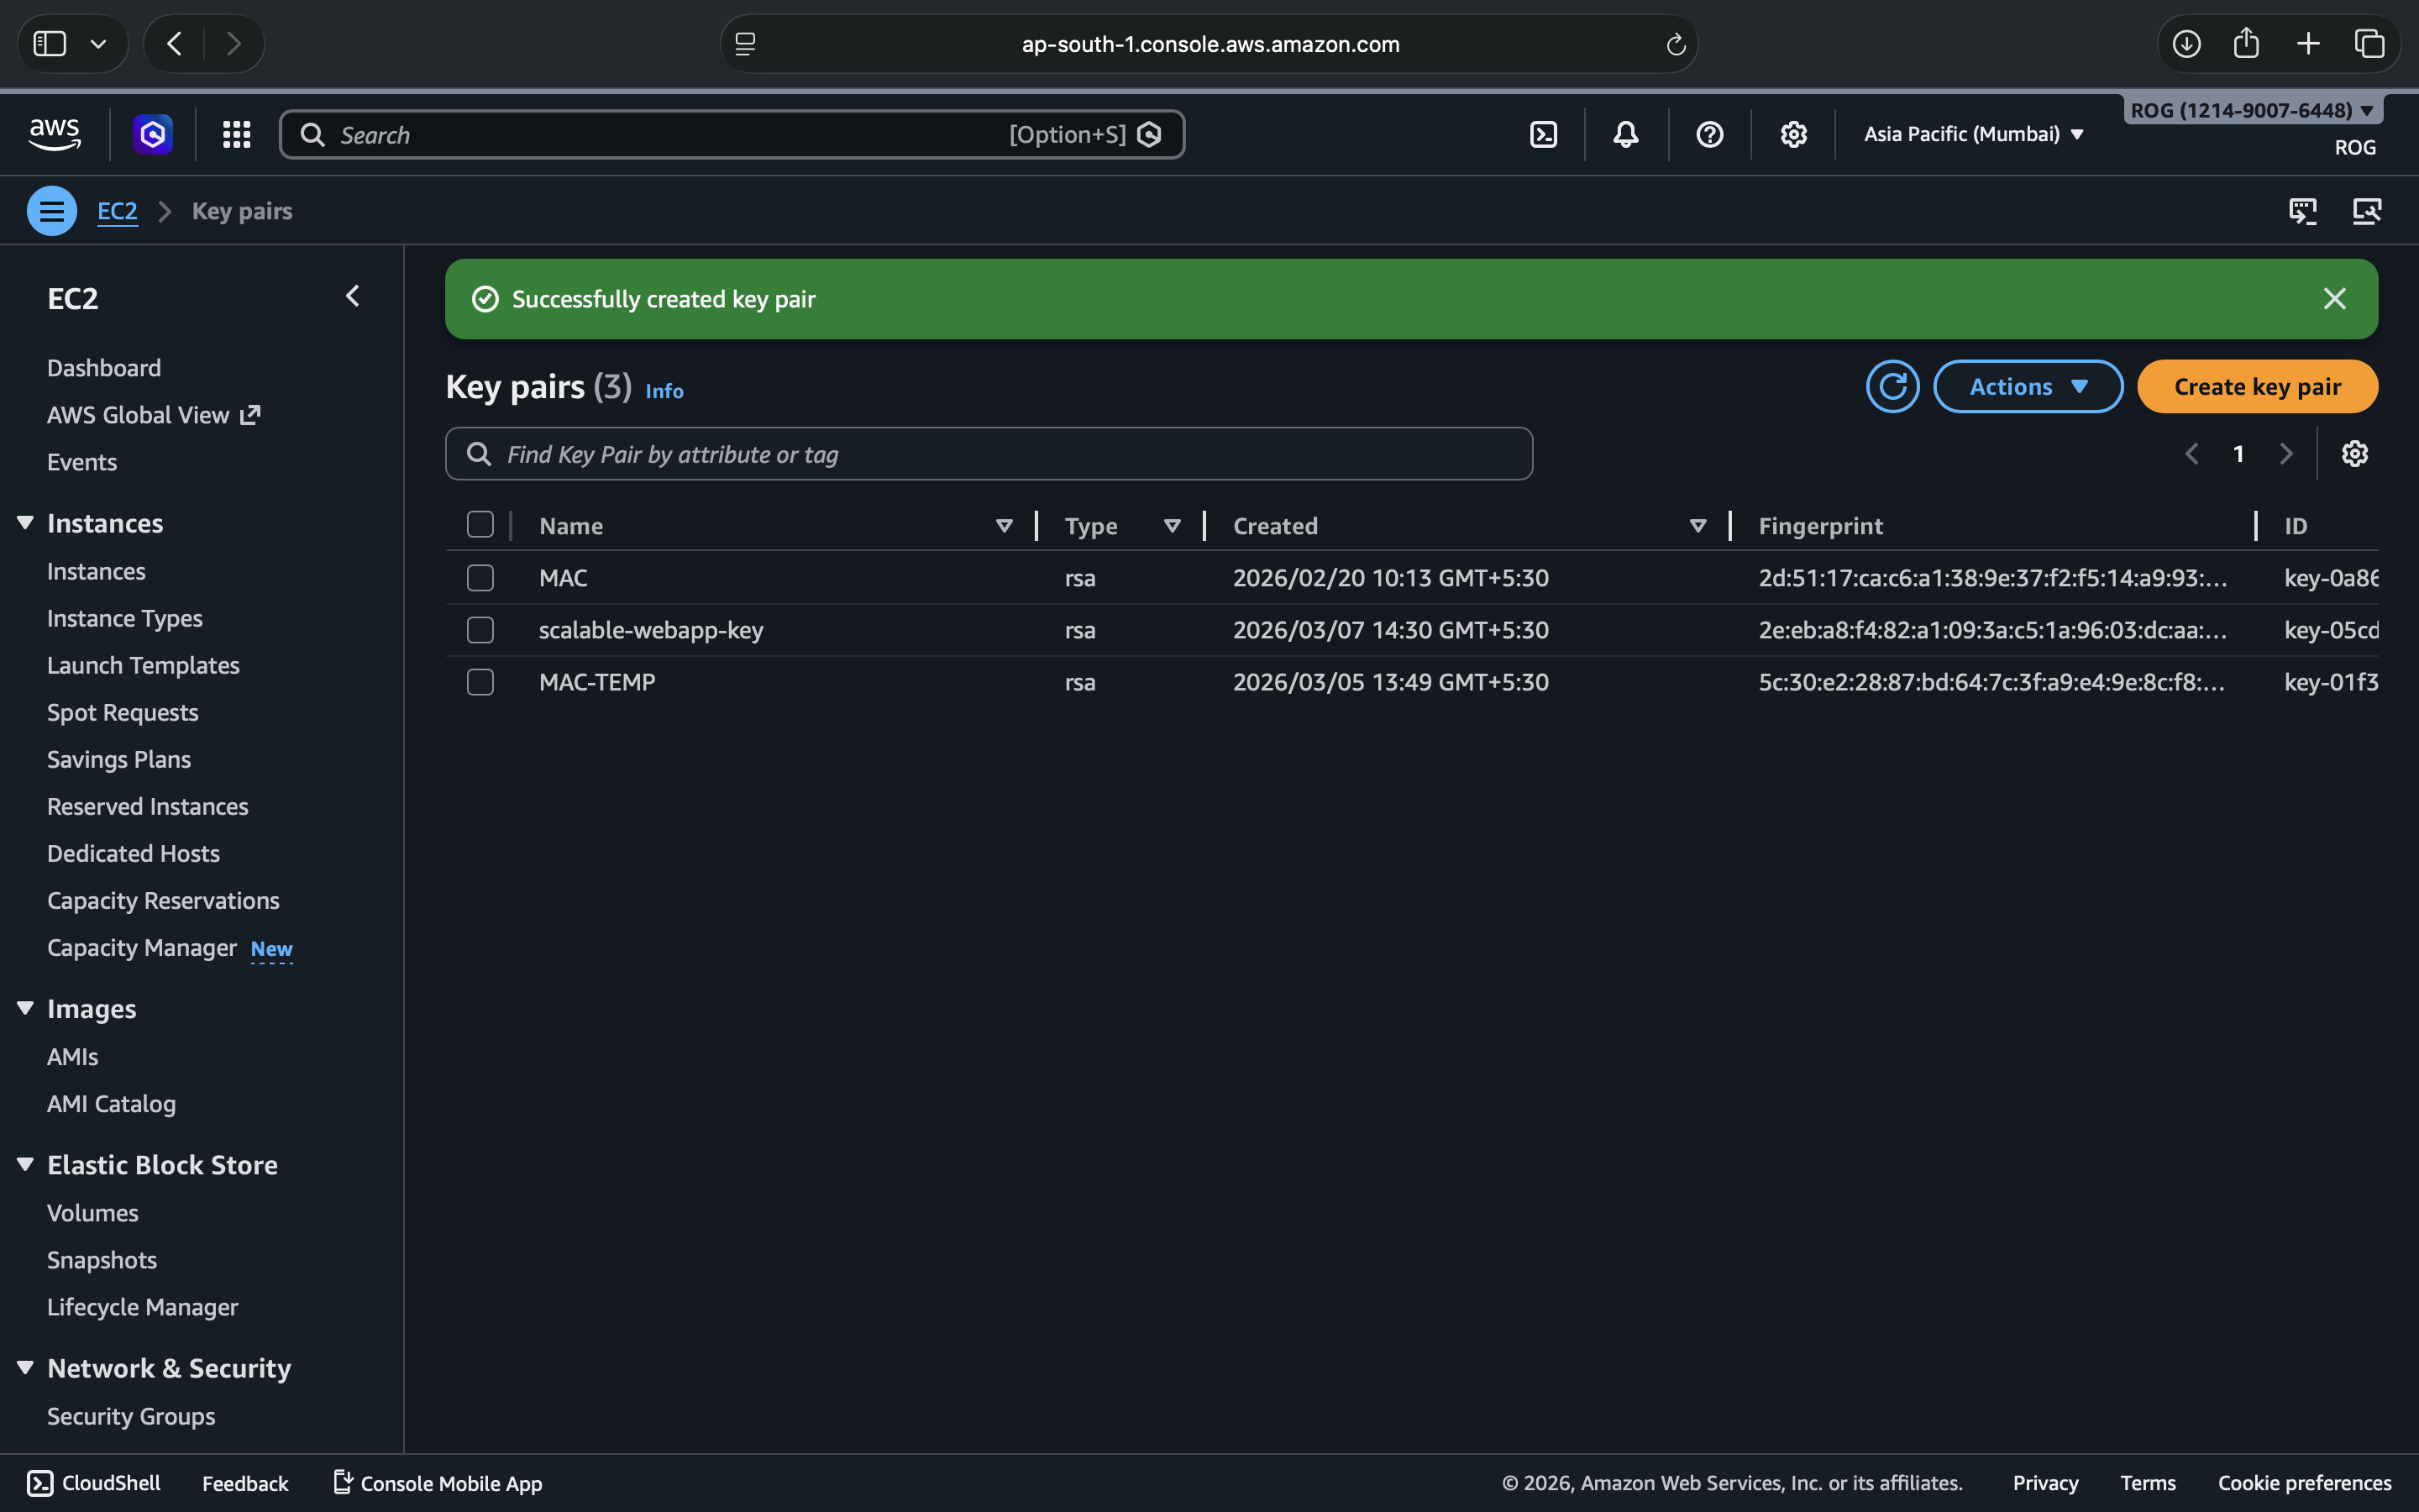Click the help question mark icon
Screen dimensions: 2419x1512
(x=1709, y=134)
